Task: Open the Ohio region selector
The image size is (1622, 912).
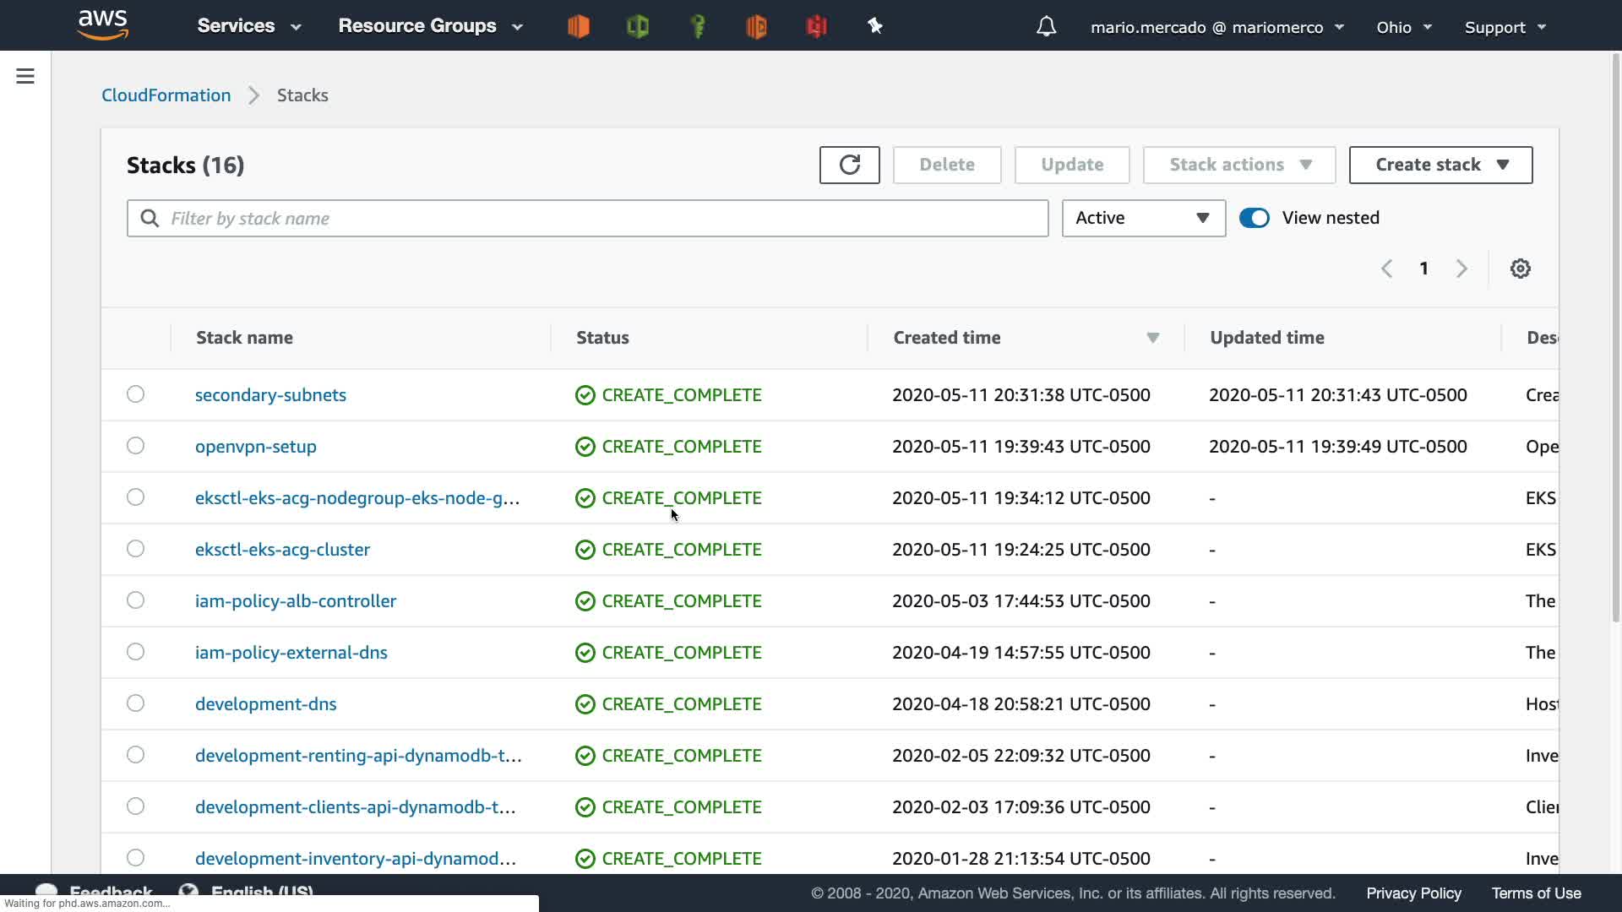Action: [1403, 27]
